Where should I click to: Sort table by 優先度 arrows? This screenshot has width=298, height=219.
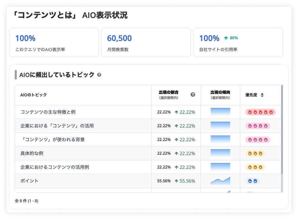coord(262,95)
